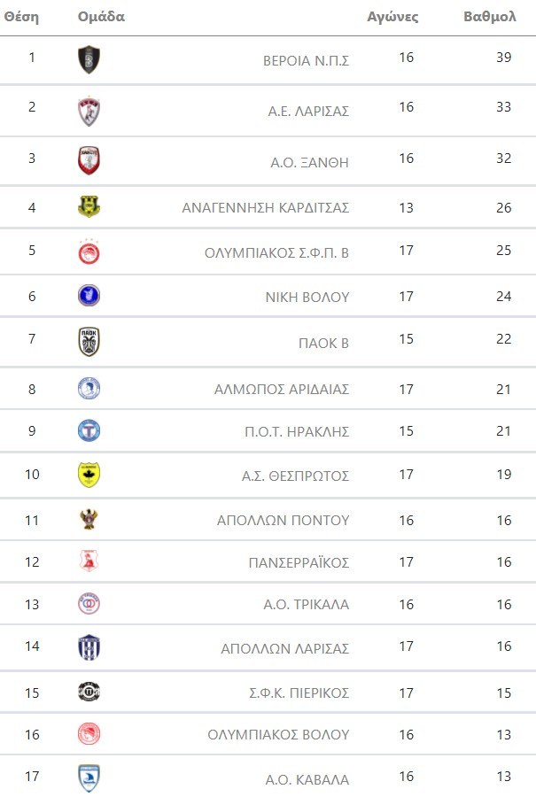
Task: Click the Α.Ε. ΛΑΡΙΣΑΣ team logo
Action: tap(89, 111)
